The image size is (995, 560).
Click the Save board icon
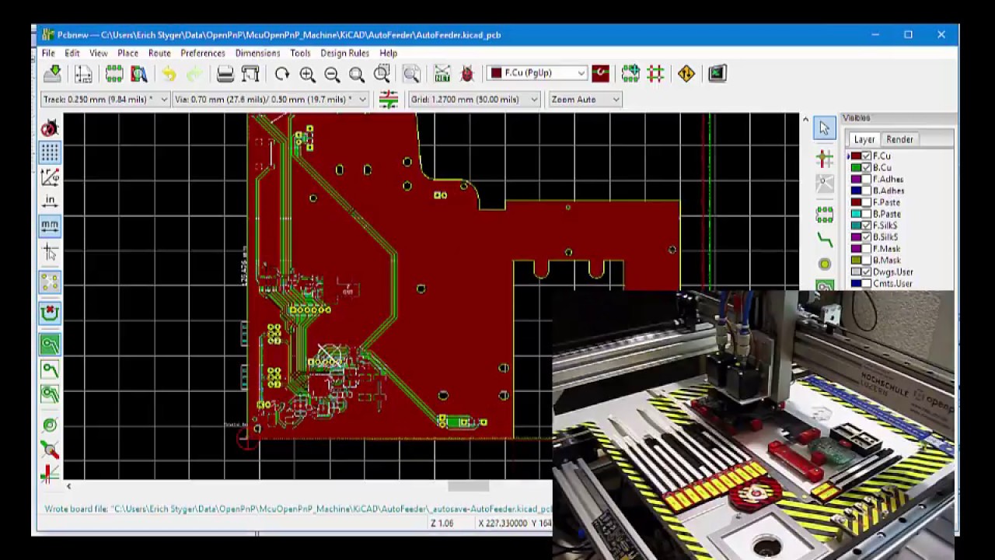pyautogui.click(x=53, y=74)
